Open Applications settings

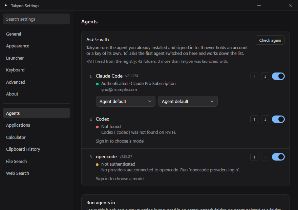[36, 125]
